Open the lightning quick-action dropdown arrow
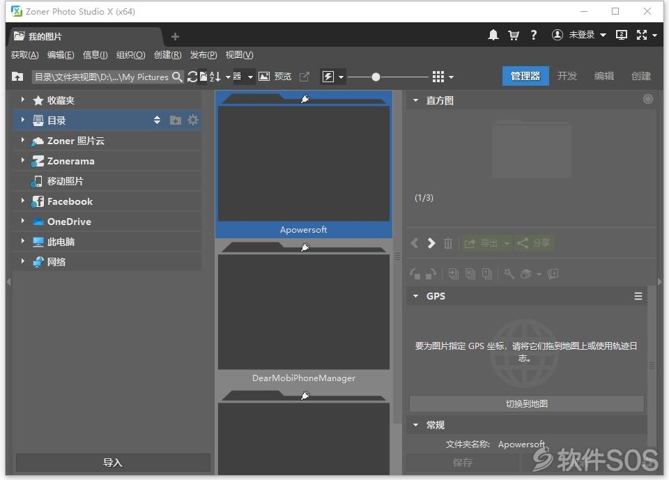Viewport: 669px width, 480px height. [x=341, y=77]
